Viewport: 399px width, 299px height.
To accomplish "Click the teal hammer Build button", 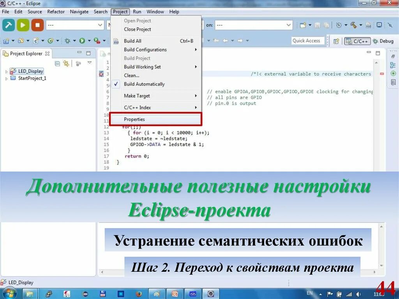I will tap(9, 25).
